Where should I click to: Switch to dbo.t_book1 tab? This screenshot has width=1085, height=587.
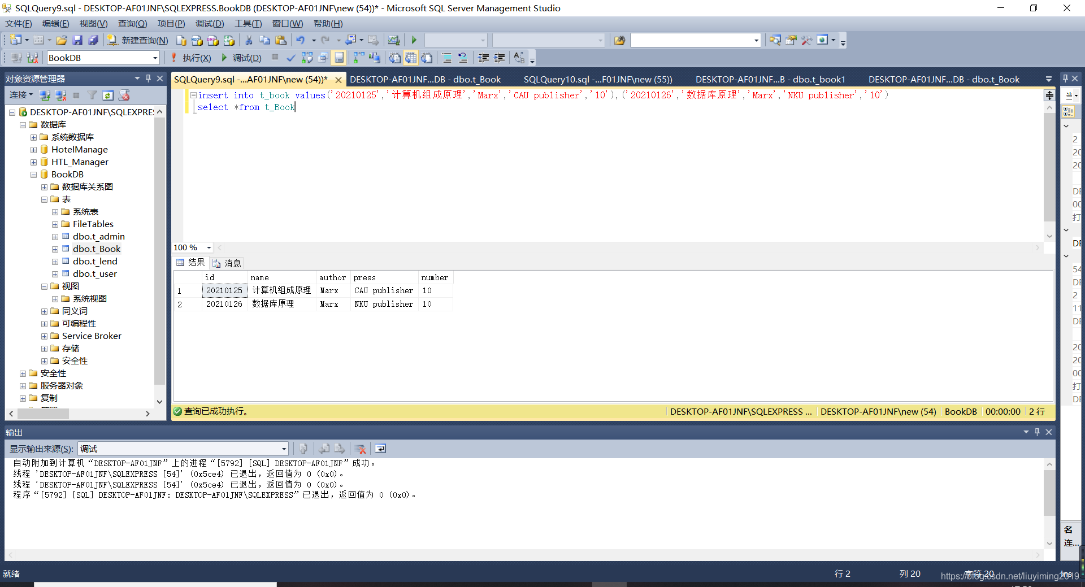tap(770, 79)
